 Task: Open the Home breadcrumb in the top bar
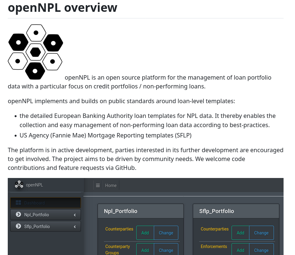pyautogui.click(x=111, y=185)
